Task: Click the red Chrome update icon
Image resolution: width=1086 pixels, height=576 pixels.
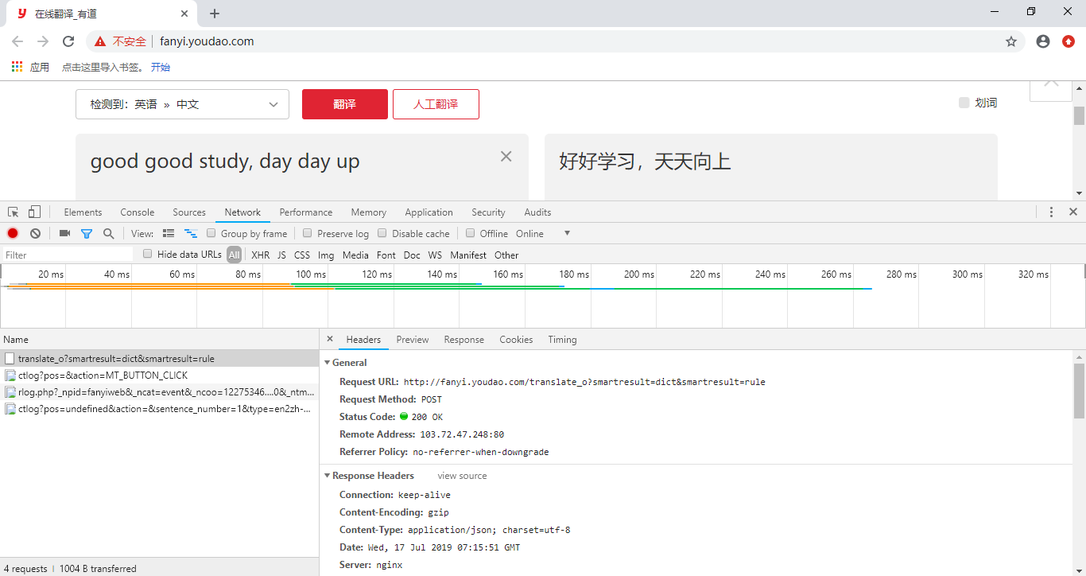Action: 1069,41
